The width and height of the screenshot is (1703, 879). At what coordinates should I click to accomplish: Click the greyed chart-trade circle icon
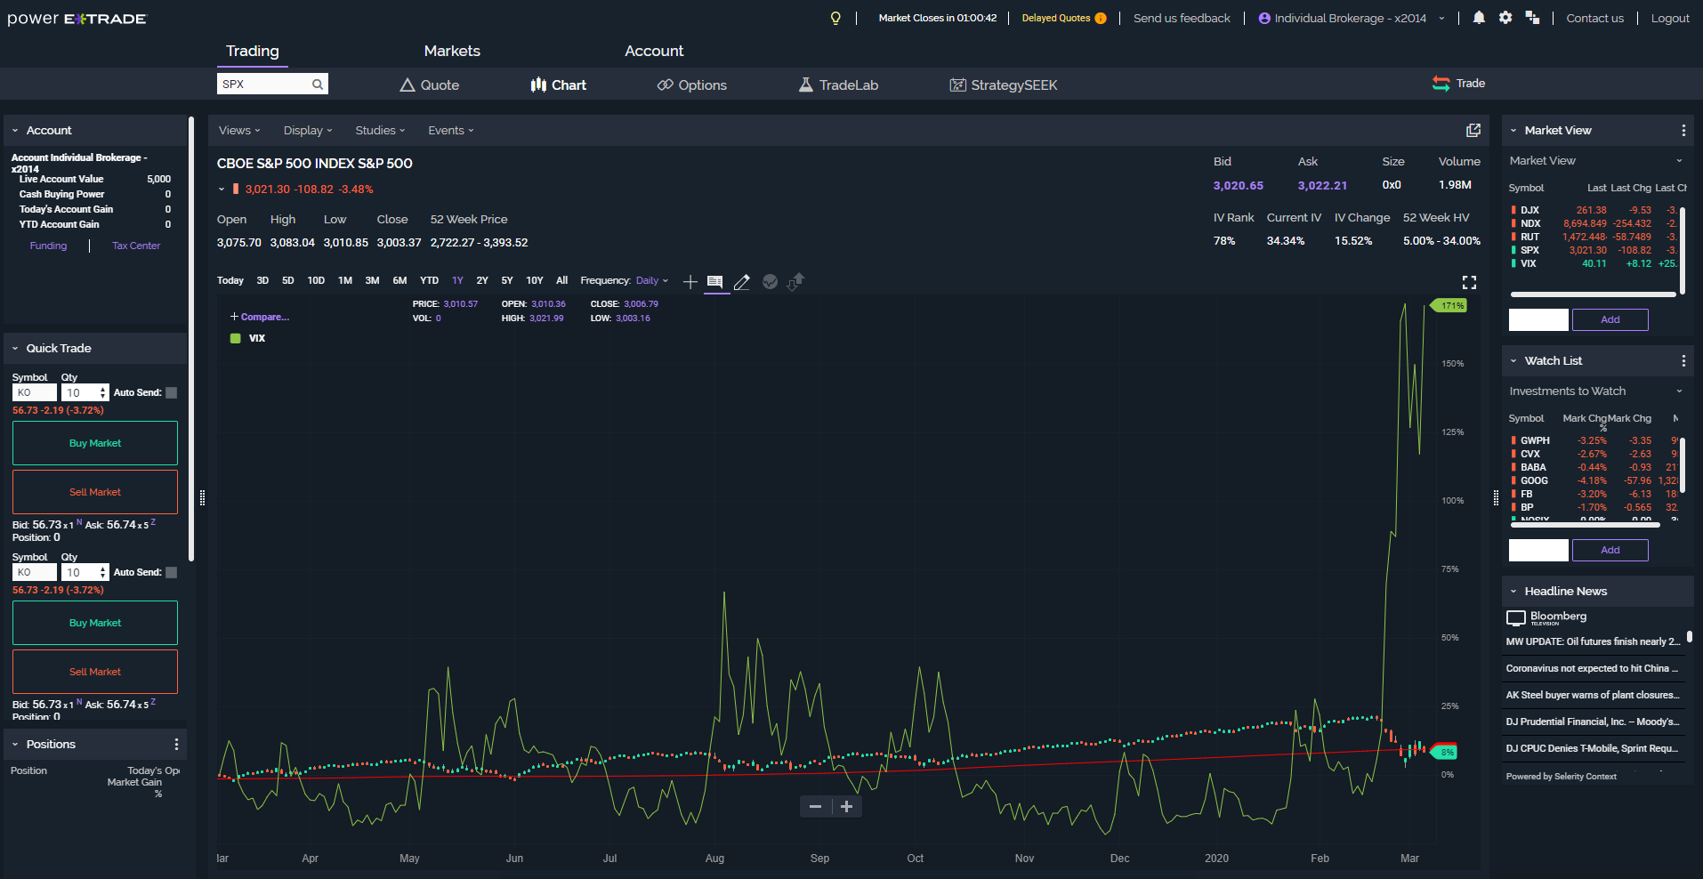pos(771,282)
